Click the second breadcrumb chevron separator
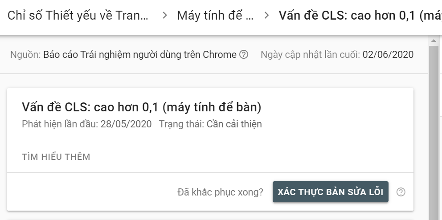This screenshot has width=442, height=220. [x=266, y=15]
